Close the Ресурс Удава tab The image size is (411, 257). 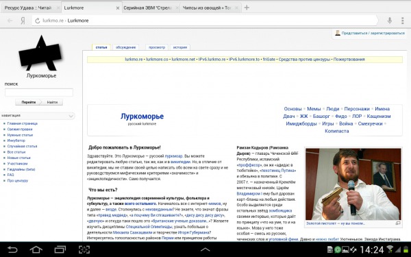[x=58, y=8]
